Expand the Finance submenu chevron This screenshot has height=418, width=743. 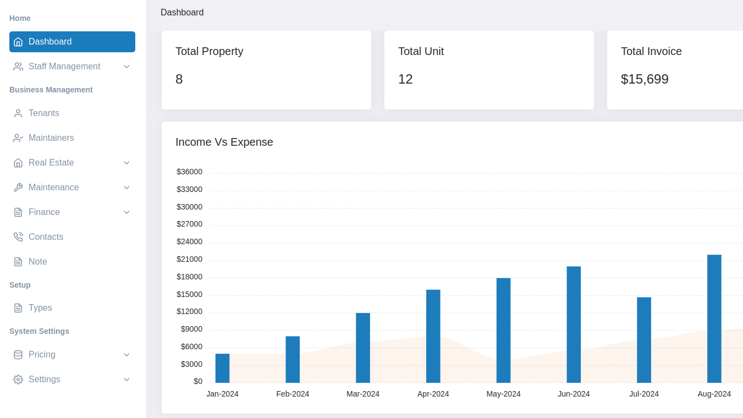coord(126,212)
